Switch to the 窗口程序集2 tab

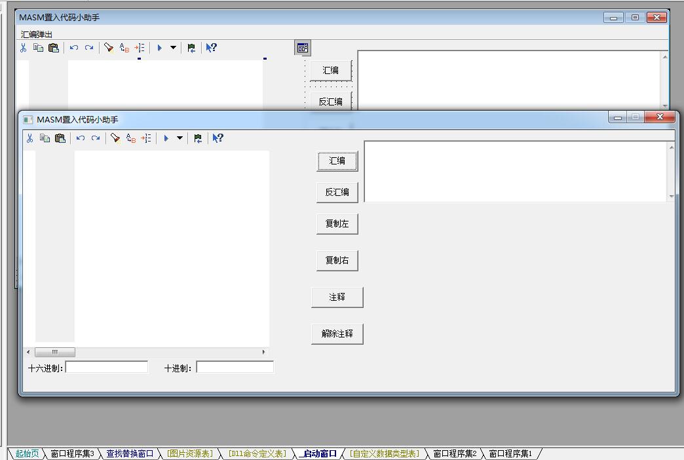[x=455, y=454]
